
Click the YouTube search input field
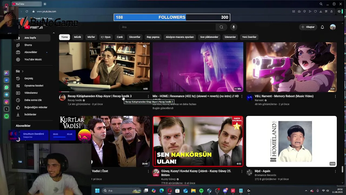click(167, 27)
